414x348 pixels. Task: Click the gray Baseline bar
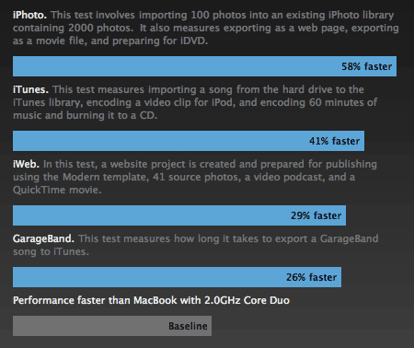click(x=112, y=326)
